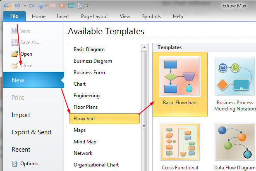Click the Close text label
The height and width of the screenshot is (171, 256).
coord(26,66)
